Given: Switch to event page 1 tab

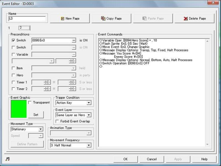Looking at the screenshot, I should coord(9,28).
